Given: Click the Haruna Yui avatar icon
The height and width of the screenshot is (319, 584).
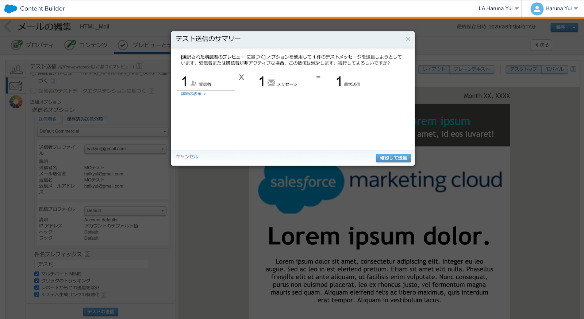Looking at the screenshot, I should (x=537, y=9).
